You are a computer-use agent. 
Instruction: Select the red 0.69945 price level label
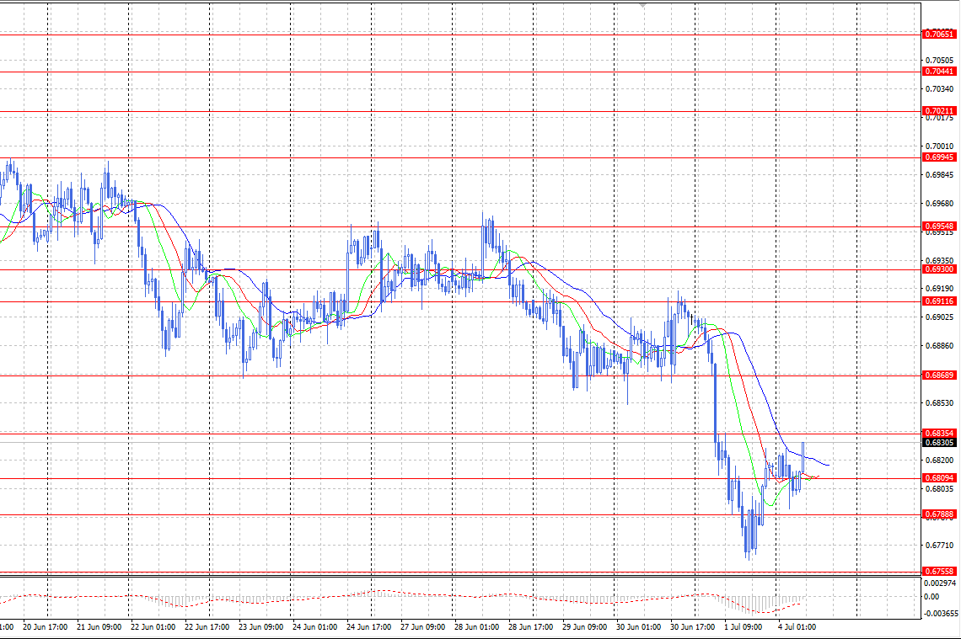tap(939, 157)
